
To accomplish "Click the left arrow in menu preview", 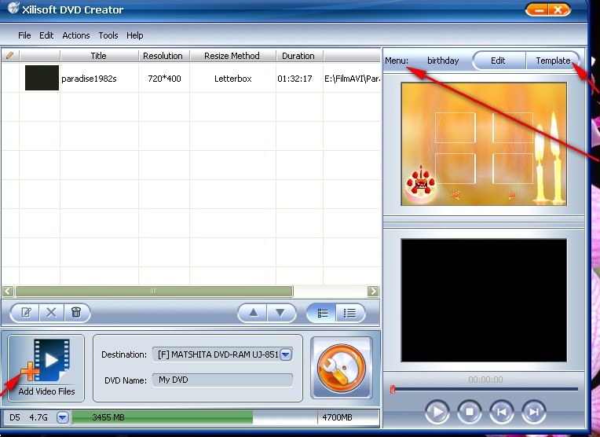I will [x=455, y=196].
